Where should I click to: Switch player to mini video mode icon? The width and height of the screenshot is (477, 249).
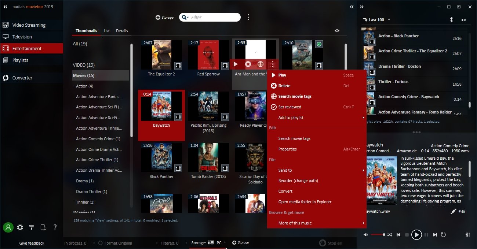pos(459,7)
